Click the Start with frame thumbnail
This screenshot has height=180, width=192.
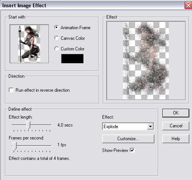29,44
